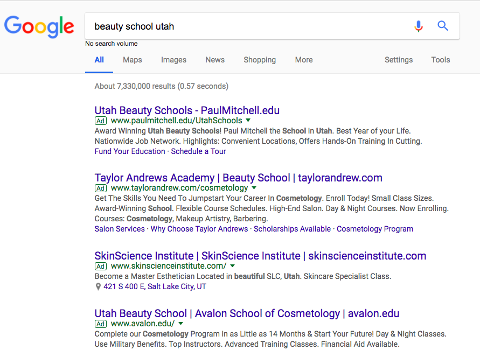Click the About 7,330,000 results text
This screenshot has height=357, width=480.
pos(161,86)
